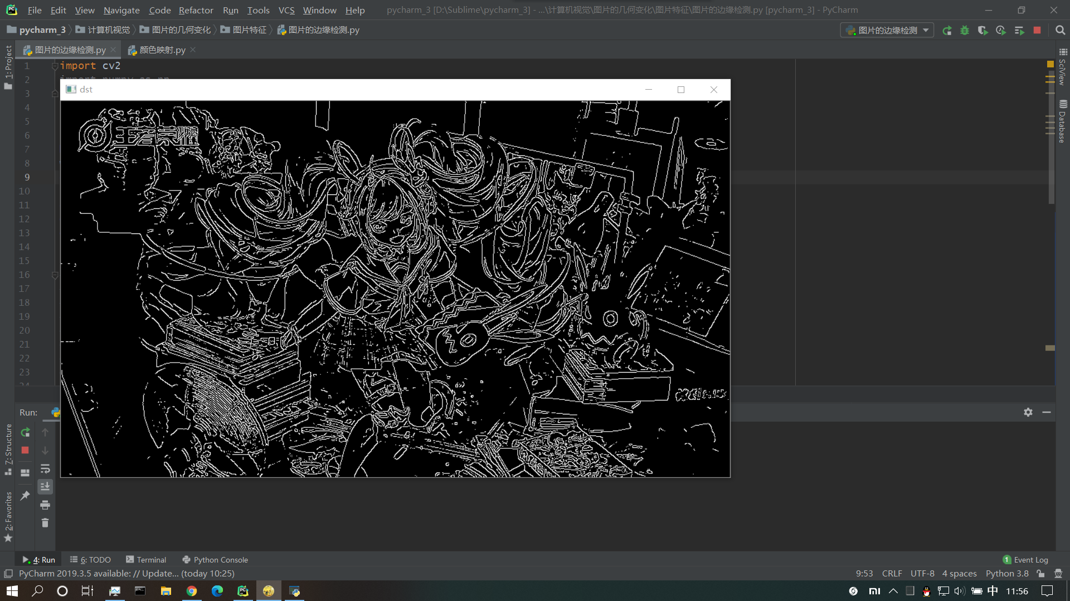
Task: Open the SciView side panel
Action: 1063,66
